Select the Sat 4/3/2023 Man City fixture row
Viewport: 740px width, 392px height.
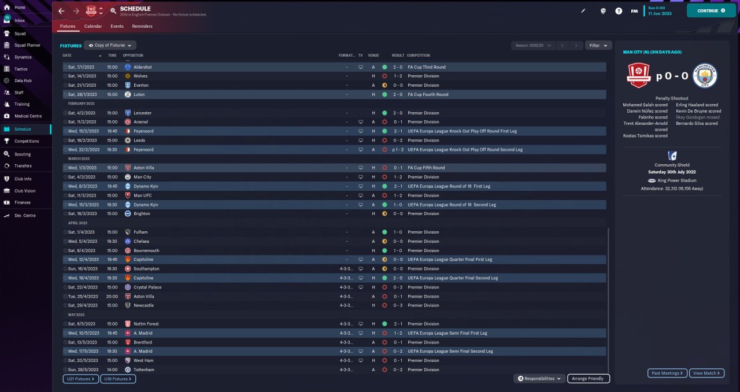334,177
